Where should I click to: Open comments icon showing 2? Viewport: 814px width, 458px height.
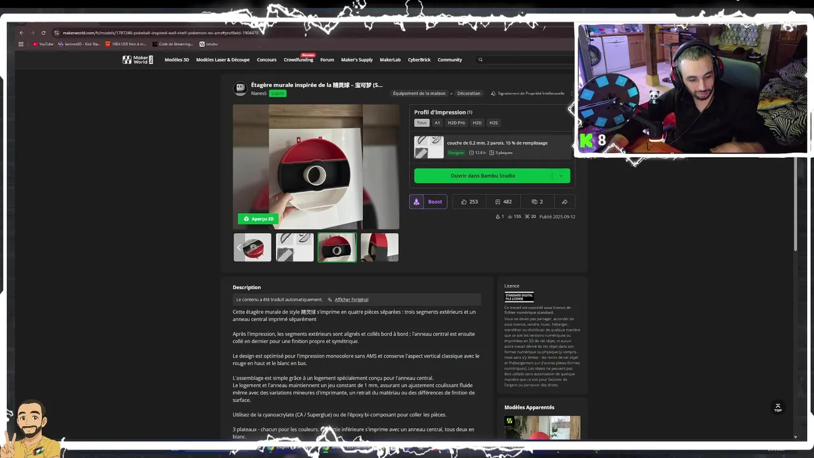[537, 202]
